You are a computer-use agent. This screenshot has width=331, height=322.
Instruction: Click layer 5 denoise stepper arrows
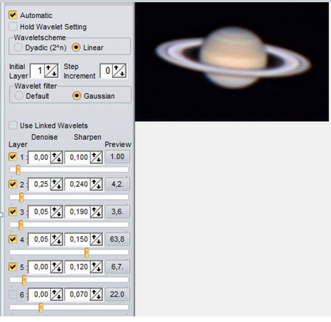[56, 267]
